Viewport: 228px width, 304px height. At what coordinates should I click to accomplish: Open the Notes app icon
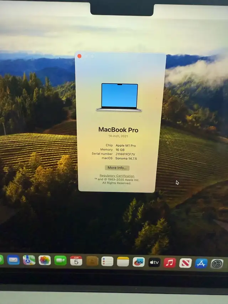pyautogui.click(x=123, y=262)
